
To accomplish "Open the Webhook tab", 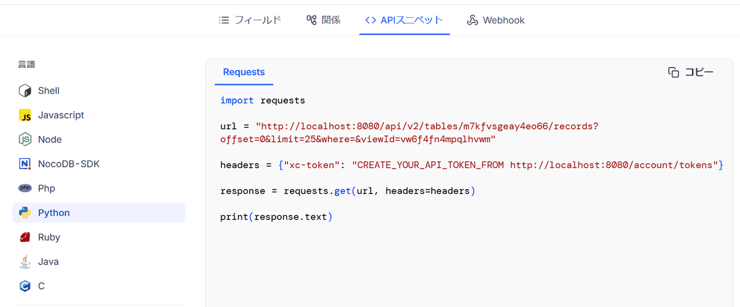I will click(x=496, y=20).
